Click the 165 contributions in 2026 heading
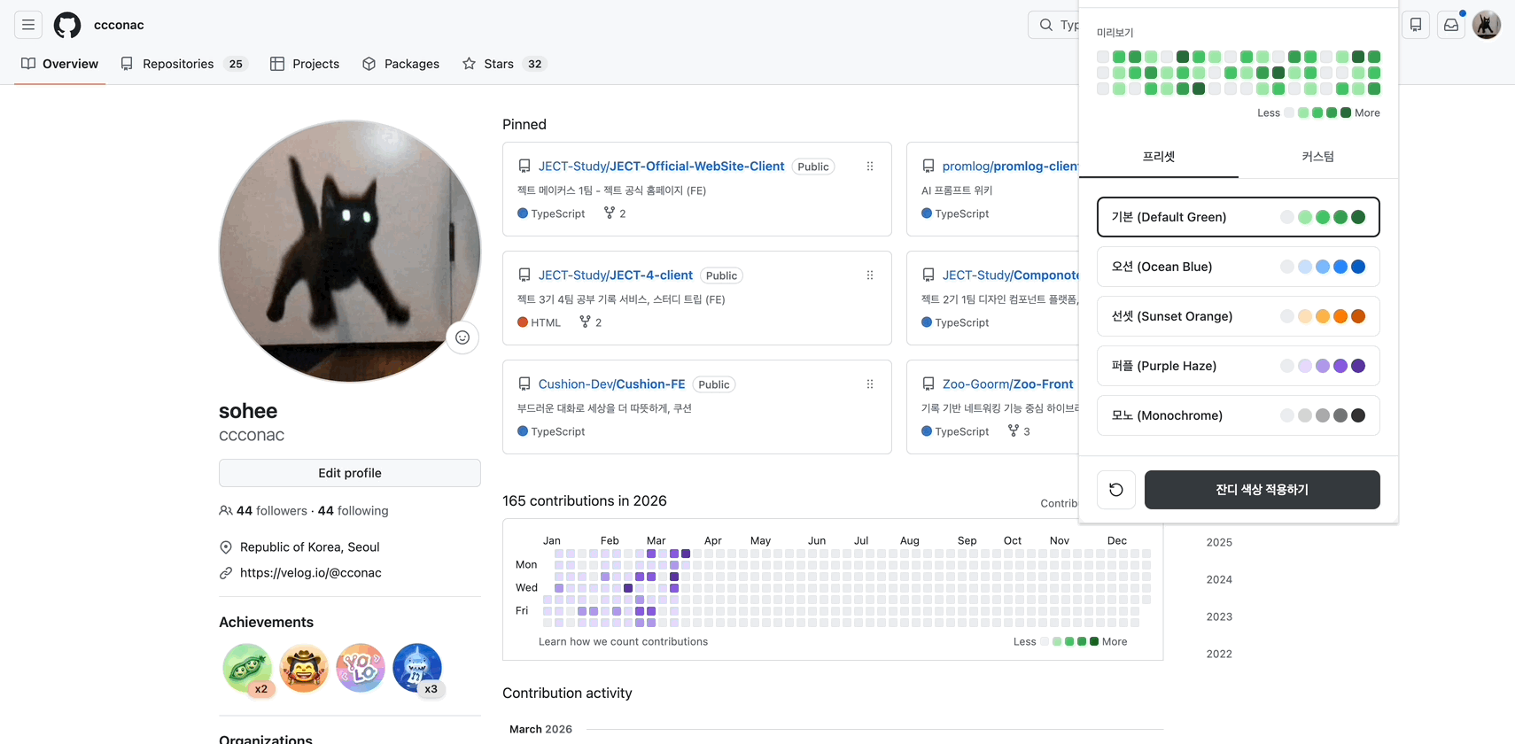1515x744 pixels. tap(585, 501)
